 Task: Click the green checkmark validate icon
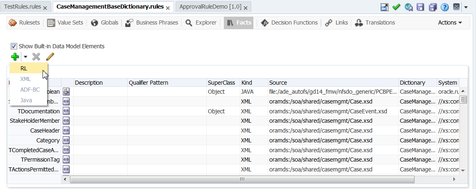click(397, 7)
